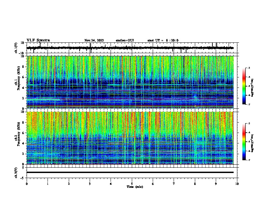Viewport: 267px width, 206px height.
Task: Click the 'station=OUI' header label
Action: (125, 40)
